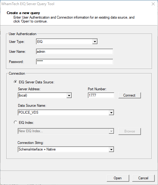The height and width of the screenshot is (185, 158).
Task: Click the Cancel button
Action: (143, 178)
